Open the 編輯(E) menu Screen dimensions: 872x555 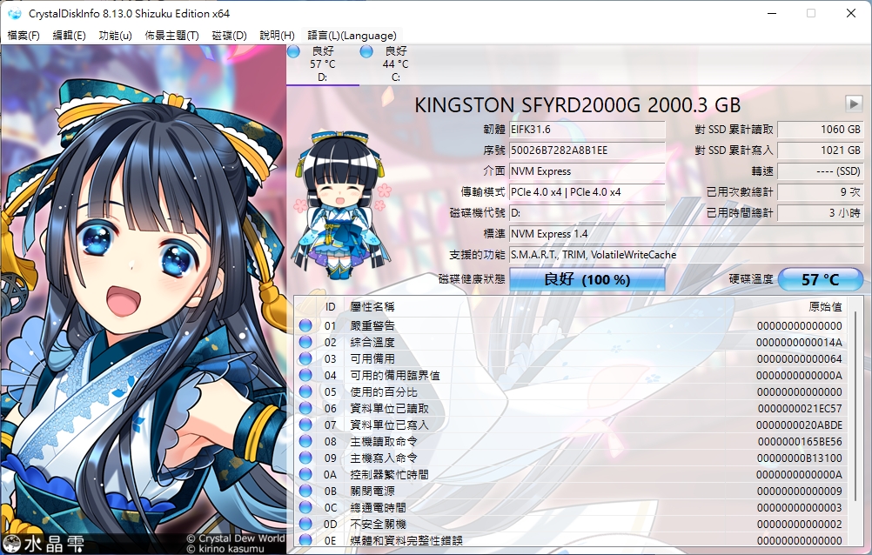coord(69,36)
